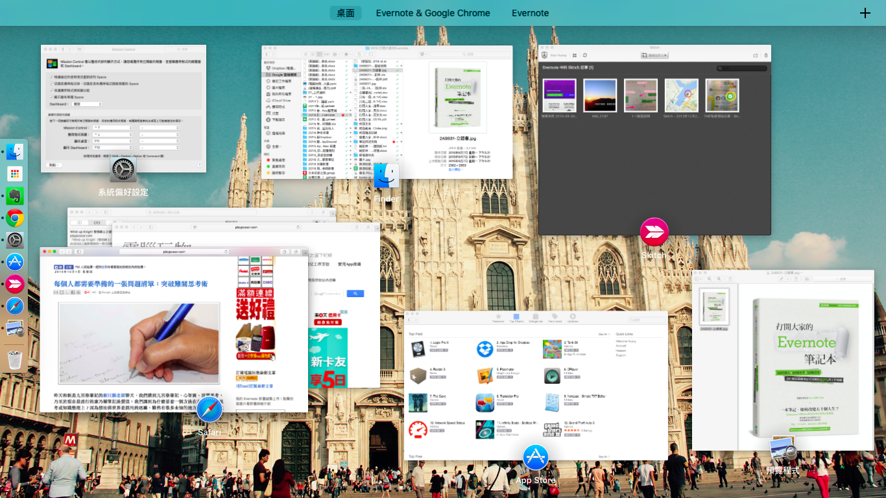Open Logic Pro X in the App Store list
Image resolution: width=886 pixels, height=498 pixels.
(x=418, y=349)
